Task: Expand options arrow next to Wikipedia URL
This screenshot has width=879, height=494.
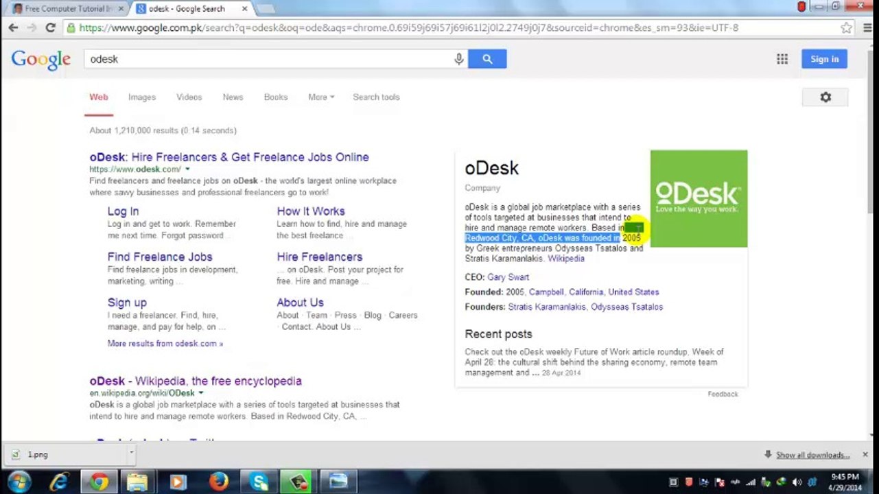Action: (200, 393)
